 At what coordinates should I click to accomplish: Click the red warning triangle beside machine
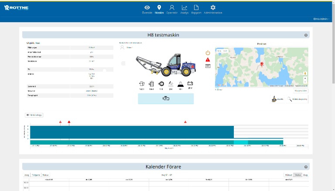(208, 59)
